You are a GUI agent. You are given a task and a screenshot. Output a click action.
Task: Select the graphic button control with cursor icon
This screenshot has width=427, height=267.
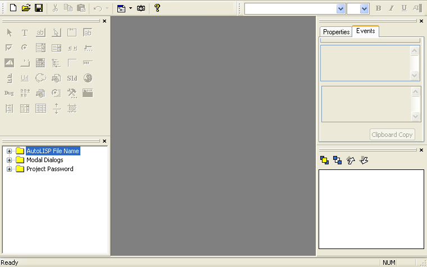56,33
